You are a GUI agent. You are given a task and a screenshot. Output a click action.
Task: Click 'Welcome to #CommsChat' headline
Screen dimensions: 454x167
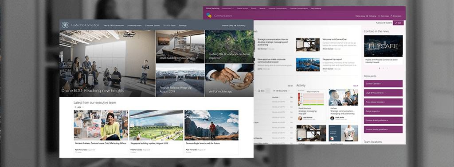[334, 39]
